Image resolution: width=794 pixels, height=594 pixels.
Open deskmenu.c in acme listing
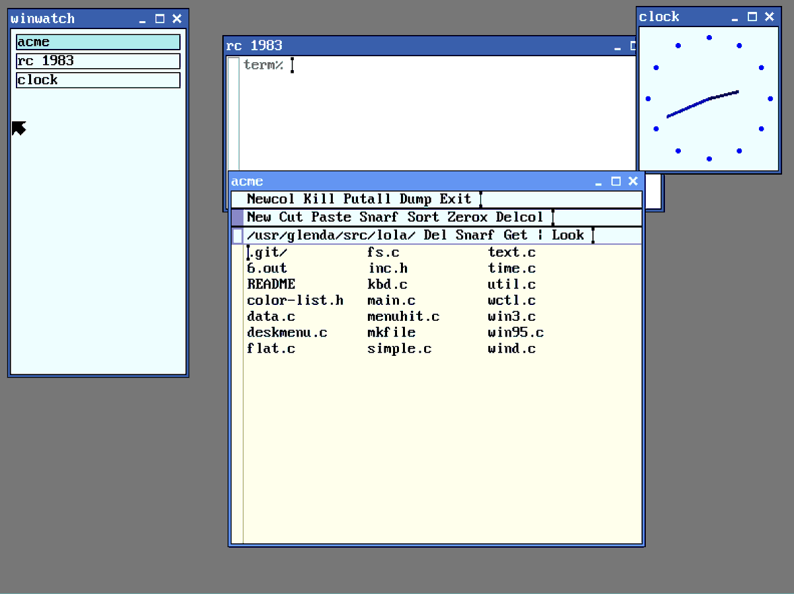[287, 332]
